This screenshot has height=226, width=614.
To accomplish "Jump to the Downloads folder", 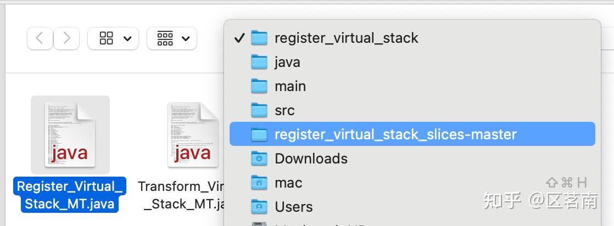I will pos(311,159).
